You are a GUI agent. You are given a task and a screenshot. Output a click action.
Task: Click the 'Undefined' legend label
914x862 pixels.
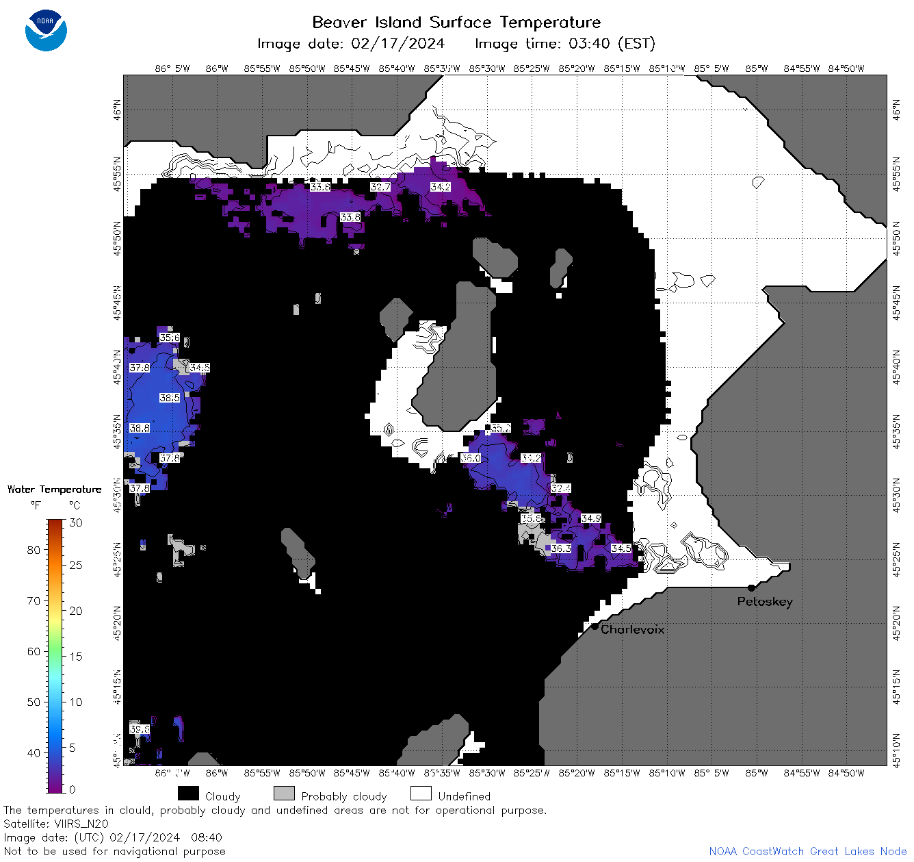[465, 796]
